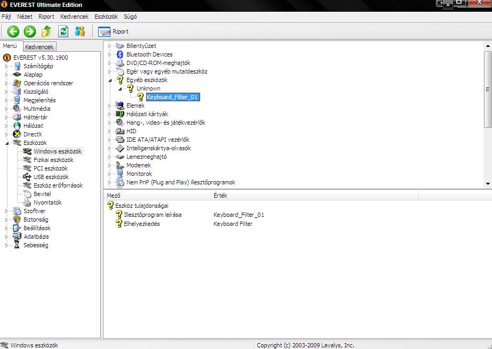
Task: Open the Nézet menu
Action: 25,17
